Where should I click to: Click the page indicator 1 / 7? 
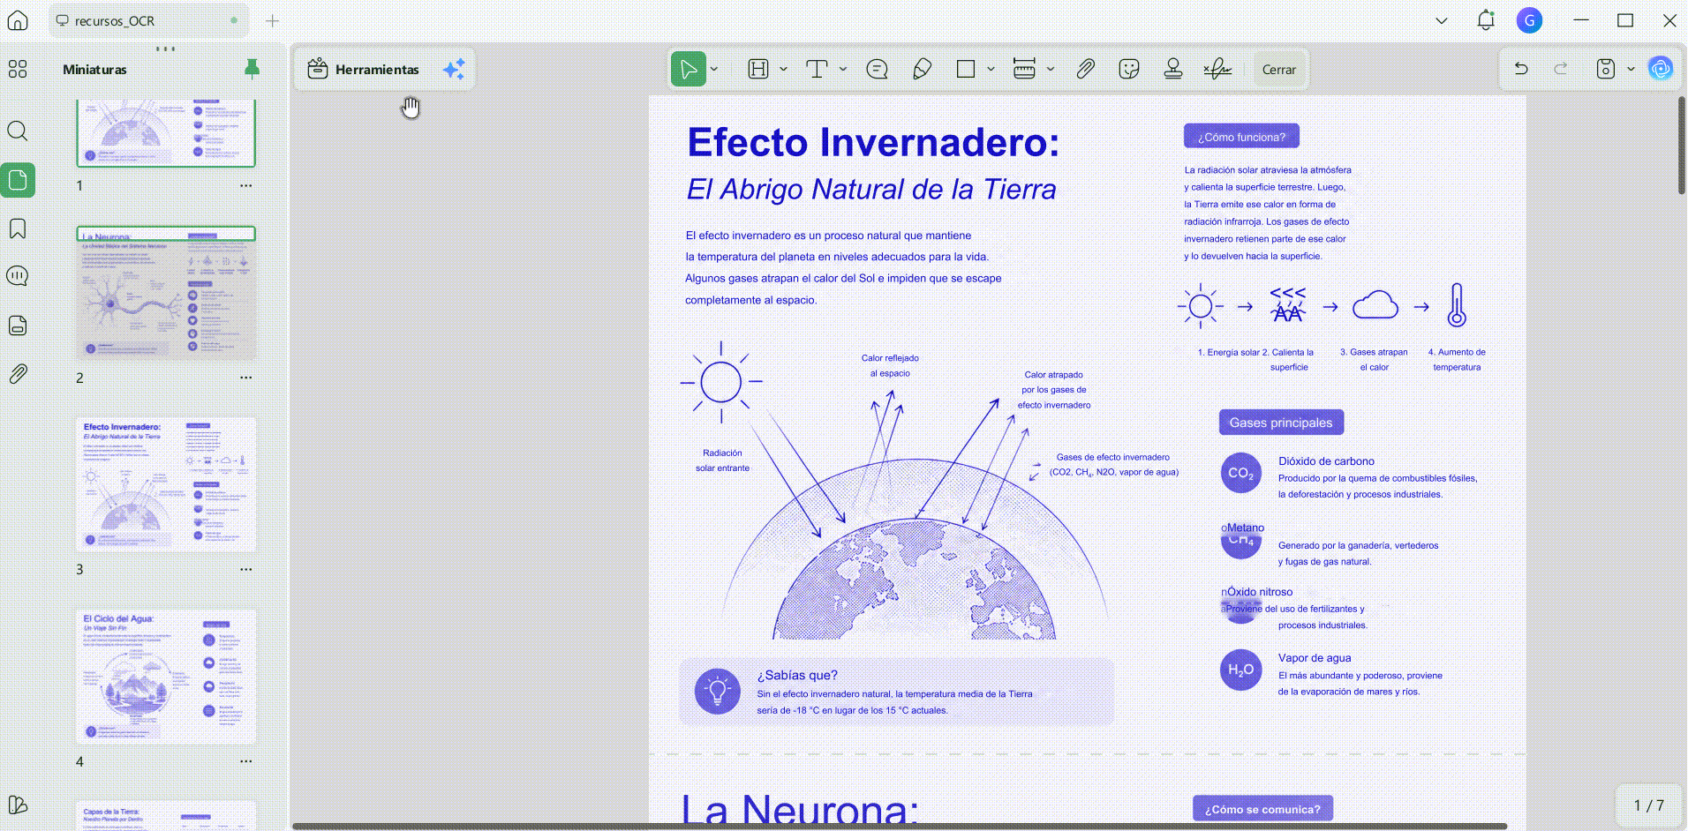1648,805
